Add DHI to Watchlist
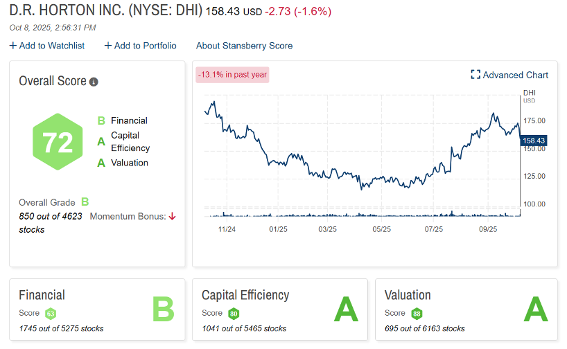Image resolution: width=567 pixels, height=349 pixels. 47,46
